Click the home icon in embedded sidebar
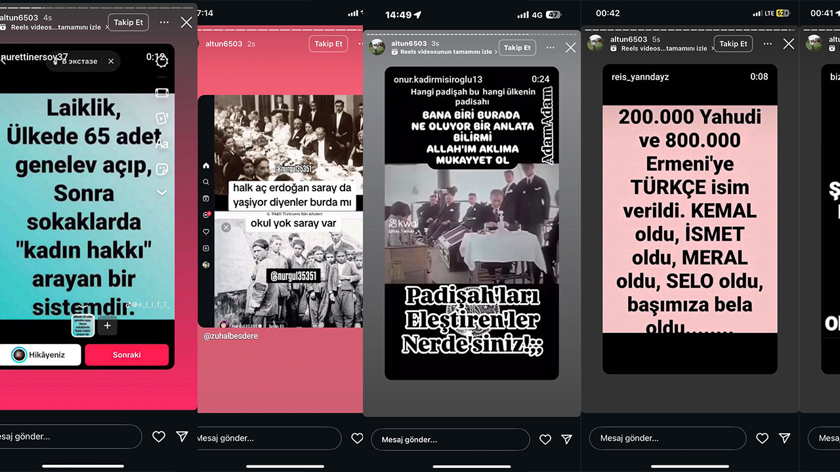The width and height of the screenshot is (840, 472). tap(206, 165)
